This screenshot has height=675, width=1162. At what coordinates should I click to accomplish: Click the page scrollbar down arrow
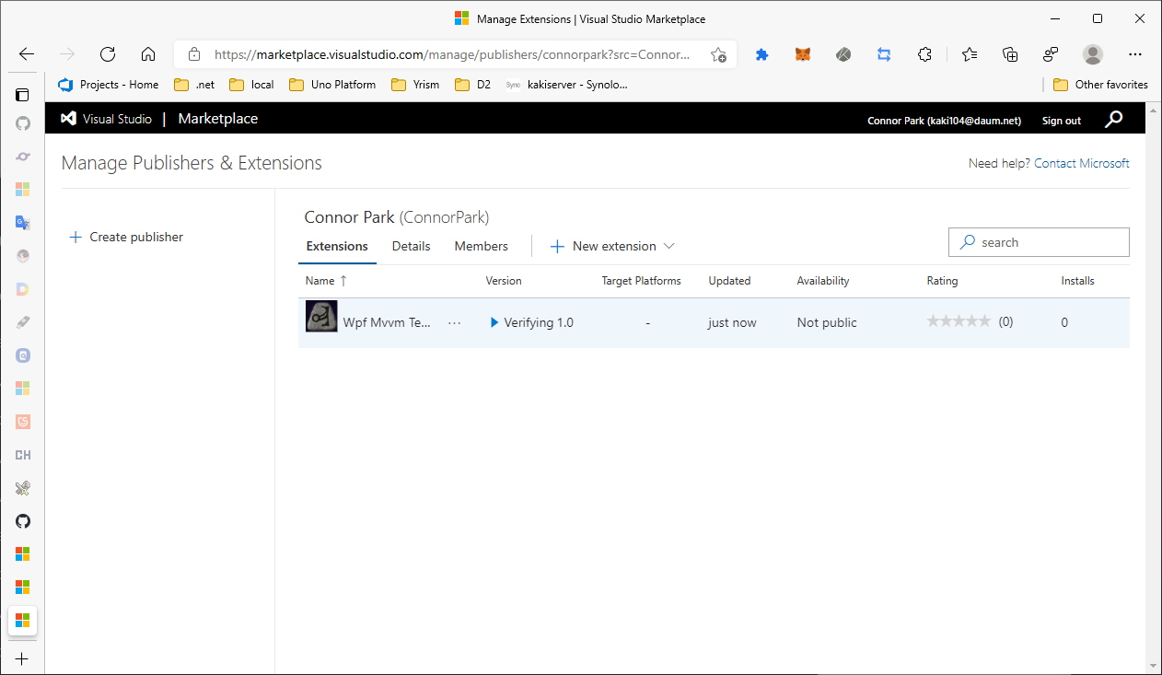pos(1154,666)
